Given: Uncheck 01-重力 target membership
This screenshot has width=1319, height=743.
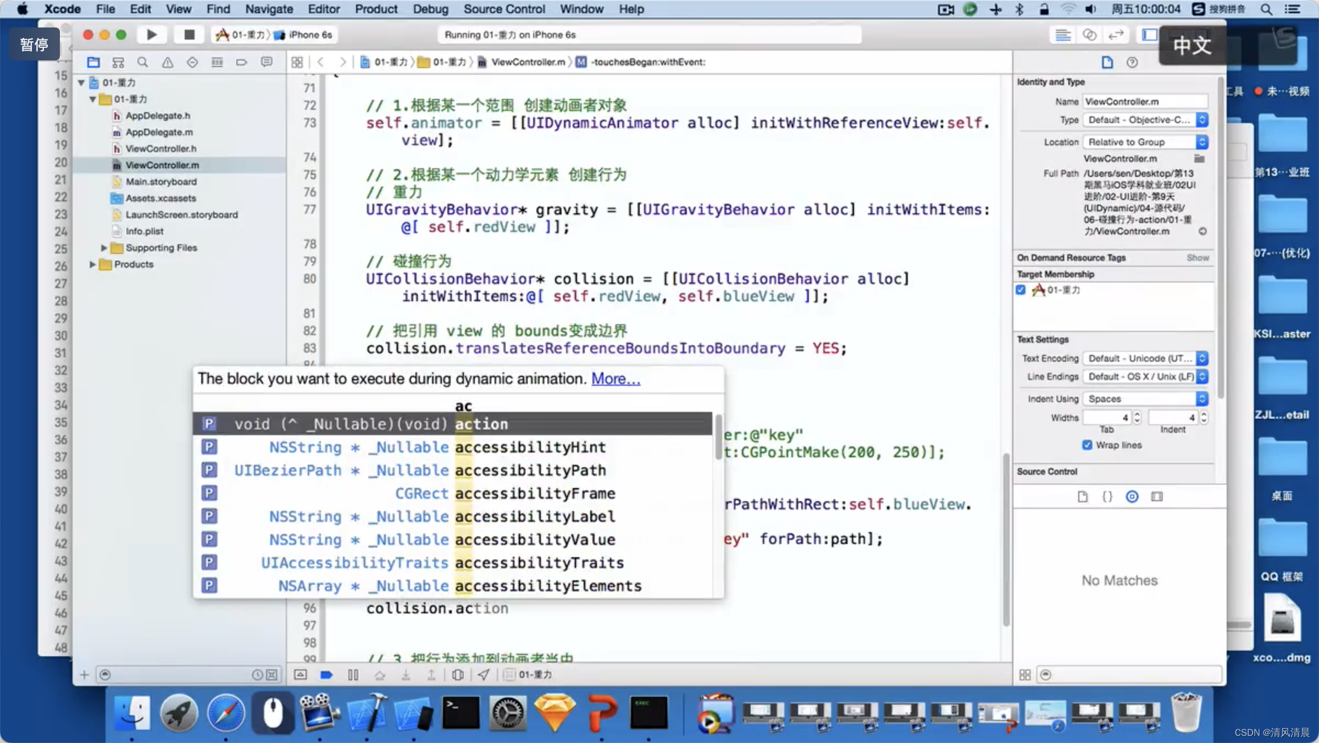Looking at the screenshot, I should tap(1021, 290).
